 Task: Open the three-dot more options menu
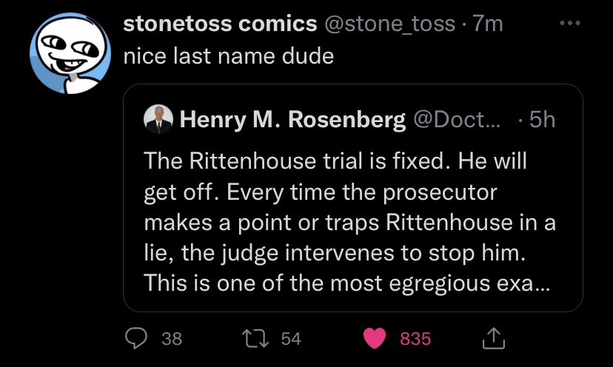tap(570, 24)
